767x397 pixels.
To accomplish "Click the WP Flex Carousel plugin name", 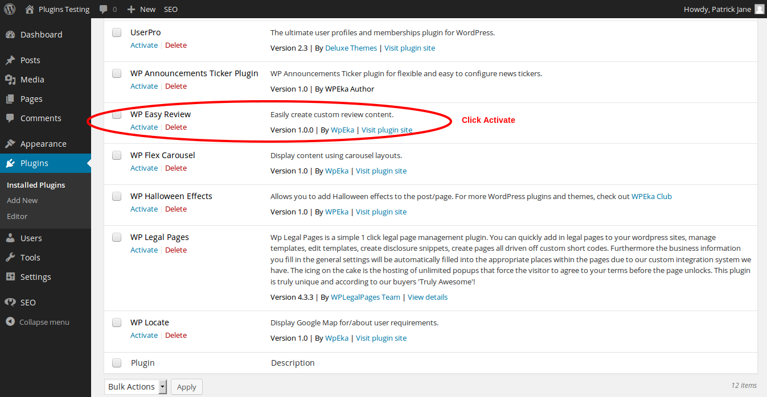I will coord(163,155).
